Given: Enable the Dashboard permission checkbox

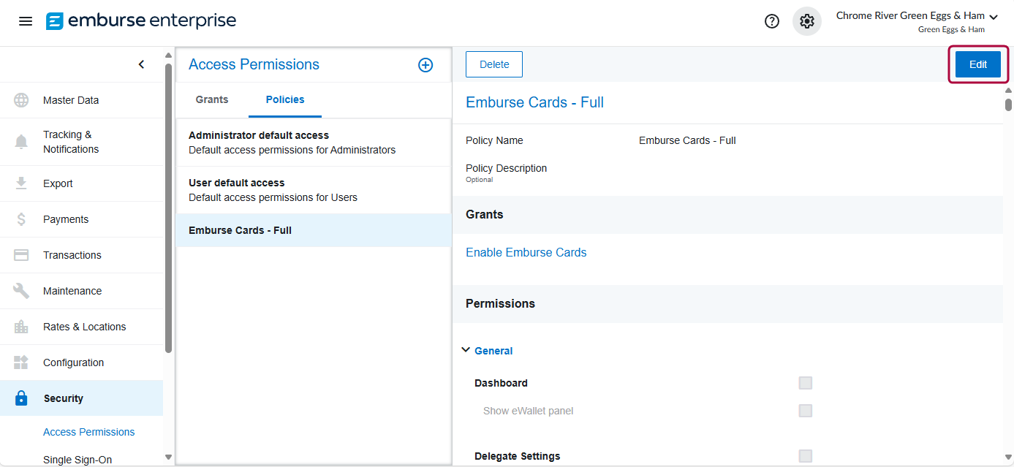Looking at the screenshot, I should tap(805, 382).
